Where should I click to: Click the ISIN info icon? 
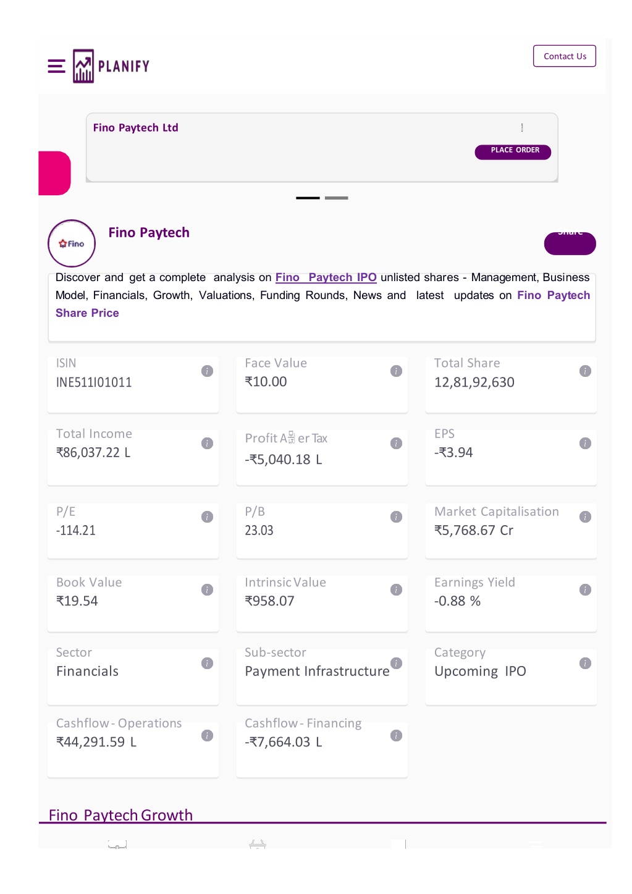point(207,371)
